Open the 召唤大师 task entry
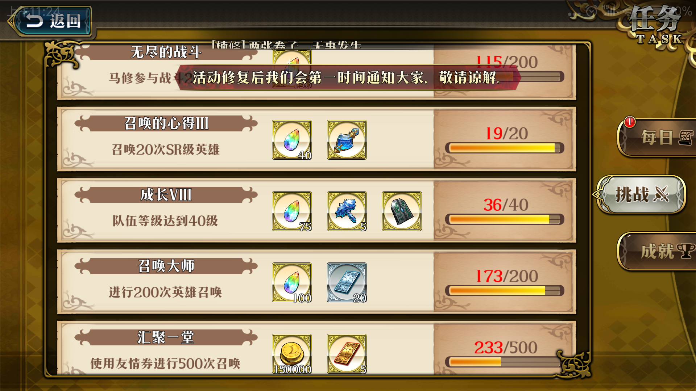The height and width of the screenshot is (391, 696). (317, 282)
